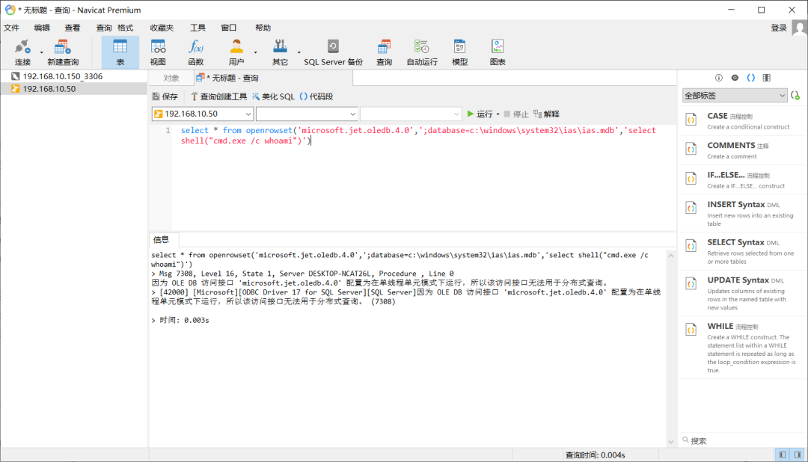
Task: Open the Connection (连接) toolbar icon
Action: pos(22,52)
